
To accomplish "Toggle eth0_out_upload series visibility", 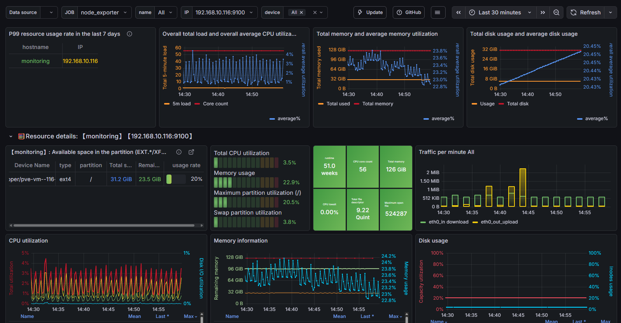I will (x=499, y=222).
